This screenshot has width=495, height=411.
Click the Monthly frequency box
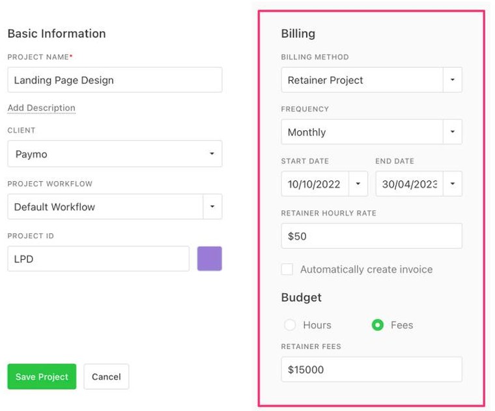click(x=362, y=132)
